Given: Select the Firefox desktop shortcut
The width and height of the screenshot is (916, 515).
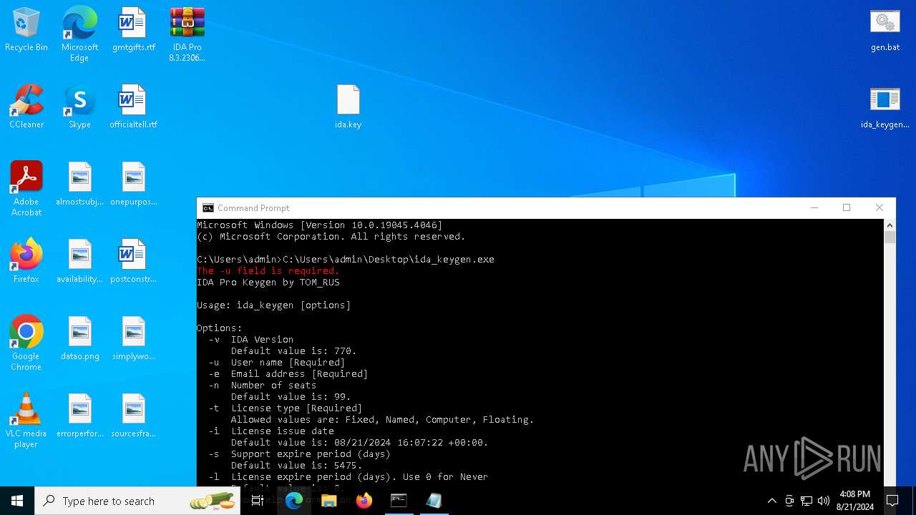Looking at the screenshot, I should click(x=26, y=262).
